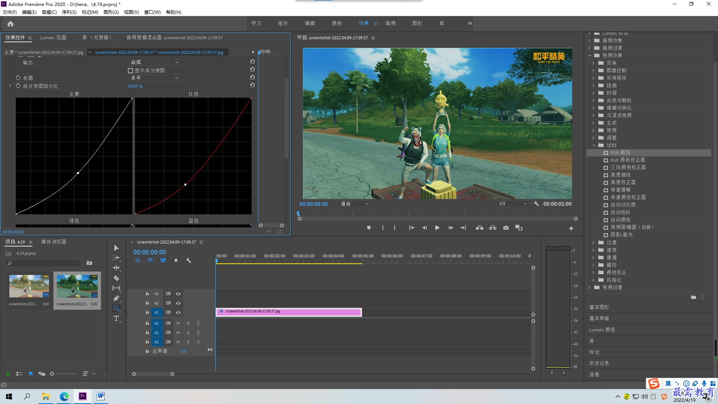
Task: Select the Slip tool
Action: click(x=116, y=288)
